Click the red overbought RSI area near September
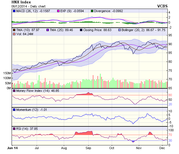 83,133
